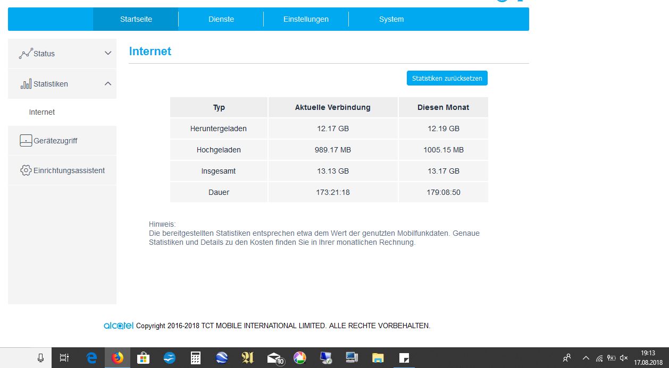Click the Einrichtungsassistent gear icon
The image size is (669, 368).
pos(26,170)
